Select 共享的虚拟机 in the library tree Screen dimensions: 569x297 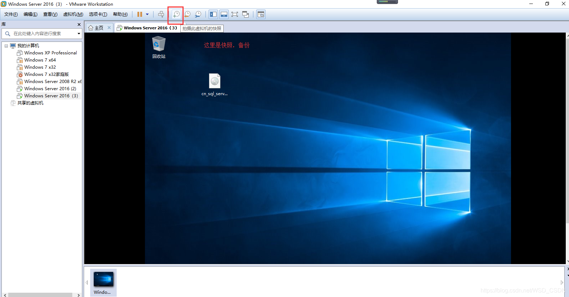tap(30, 103)
